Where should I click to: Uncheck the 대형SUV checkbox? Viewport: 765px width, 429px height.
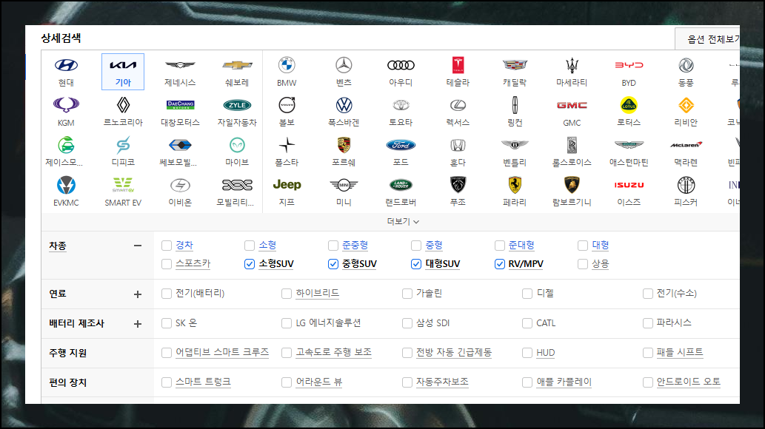click(416, 264)
